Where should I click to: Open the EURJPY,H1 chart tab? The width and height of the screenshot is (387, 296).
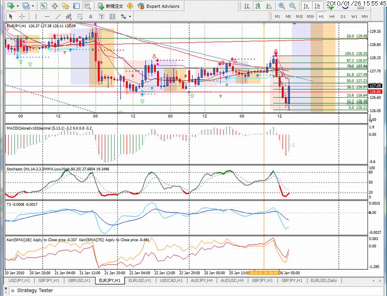pos(110,280)
